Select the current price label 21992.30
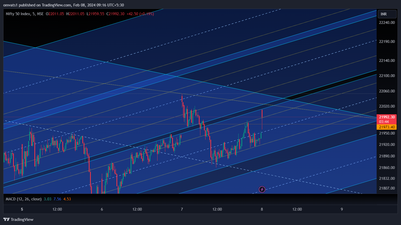401x225 pixels. pyautogui.click(x=387, y=117)
